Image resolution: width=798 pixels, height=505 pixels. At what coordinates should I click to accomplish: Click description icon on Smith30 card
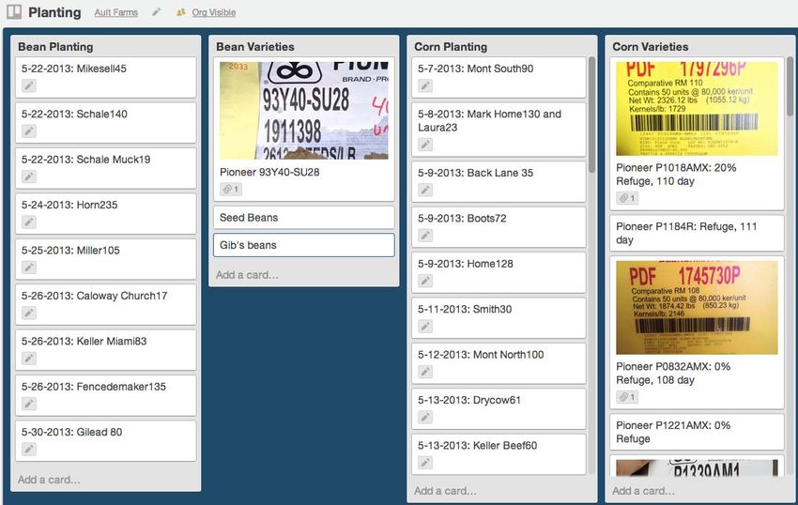[x=425, y=326]
